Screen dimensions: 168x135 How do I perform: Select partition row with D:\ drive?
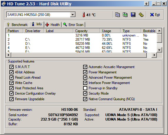pos(81,44)
